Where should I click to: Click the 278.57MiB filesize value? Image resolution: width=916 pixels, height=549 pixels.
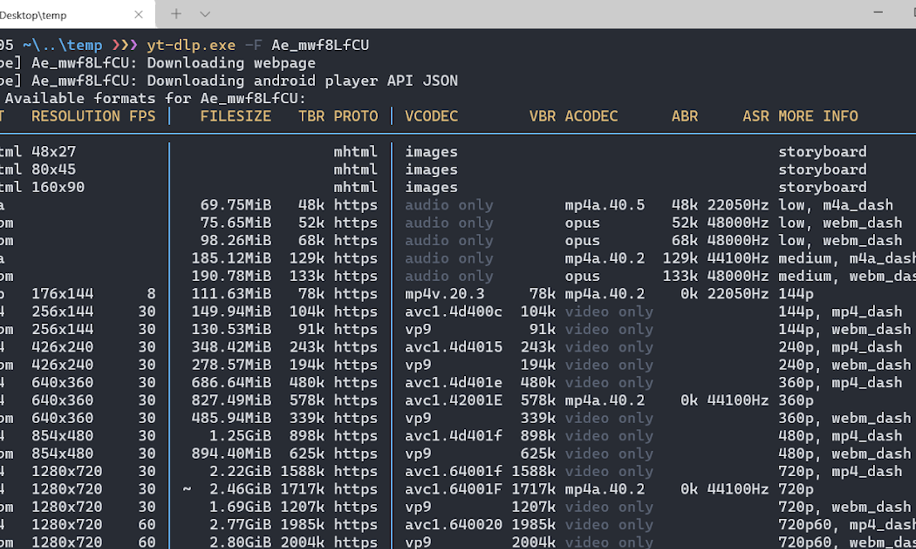pyautogui.click(x=232, y=365)
